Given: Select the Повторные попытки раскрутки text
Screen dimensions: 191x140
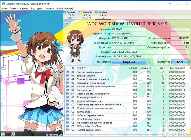Looking at the screenshot, I should coord(93,94).
